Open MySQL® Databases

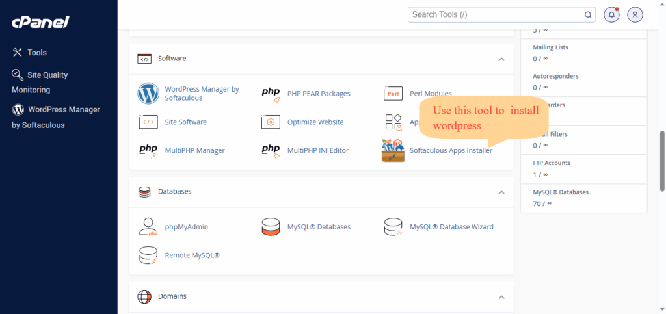tap(319, 227)
